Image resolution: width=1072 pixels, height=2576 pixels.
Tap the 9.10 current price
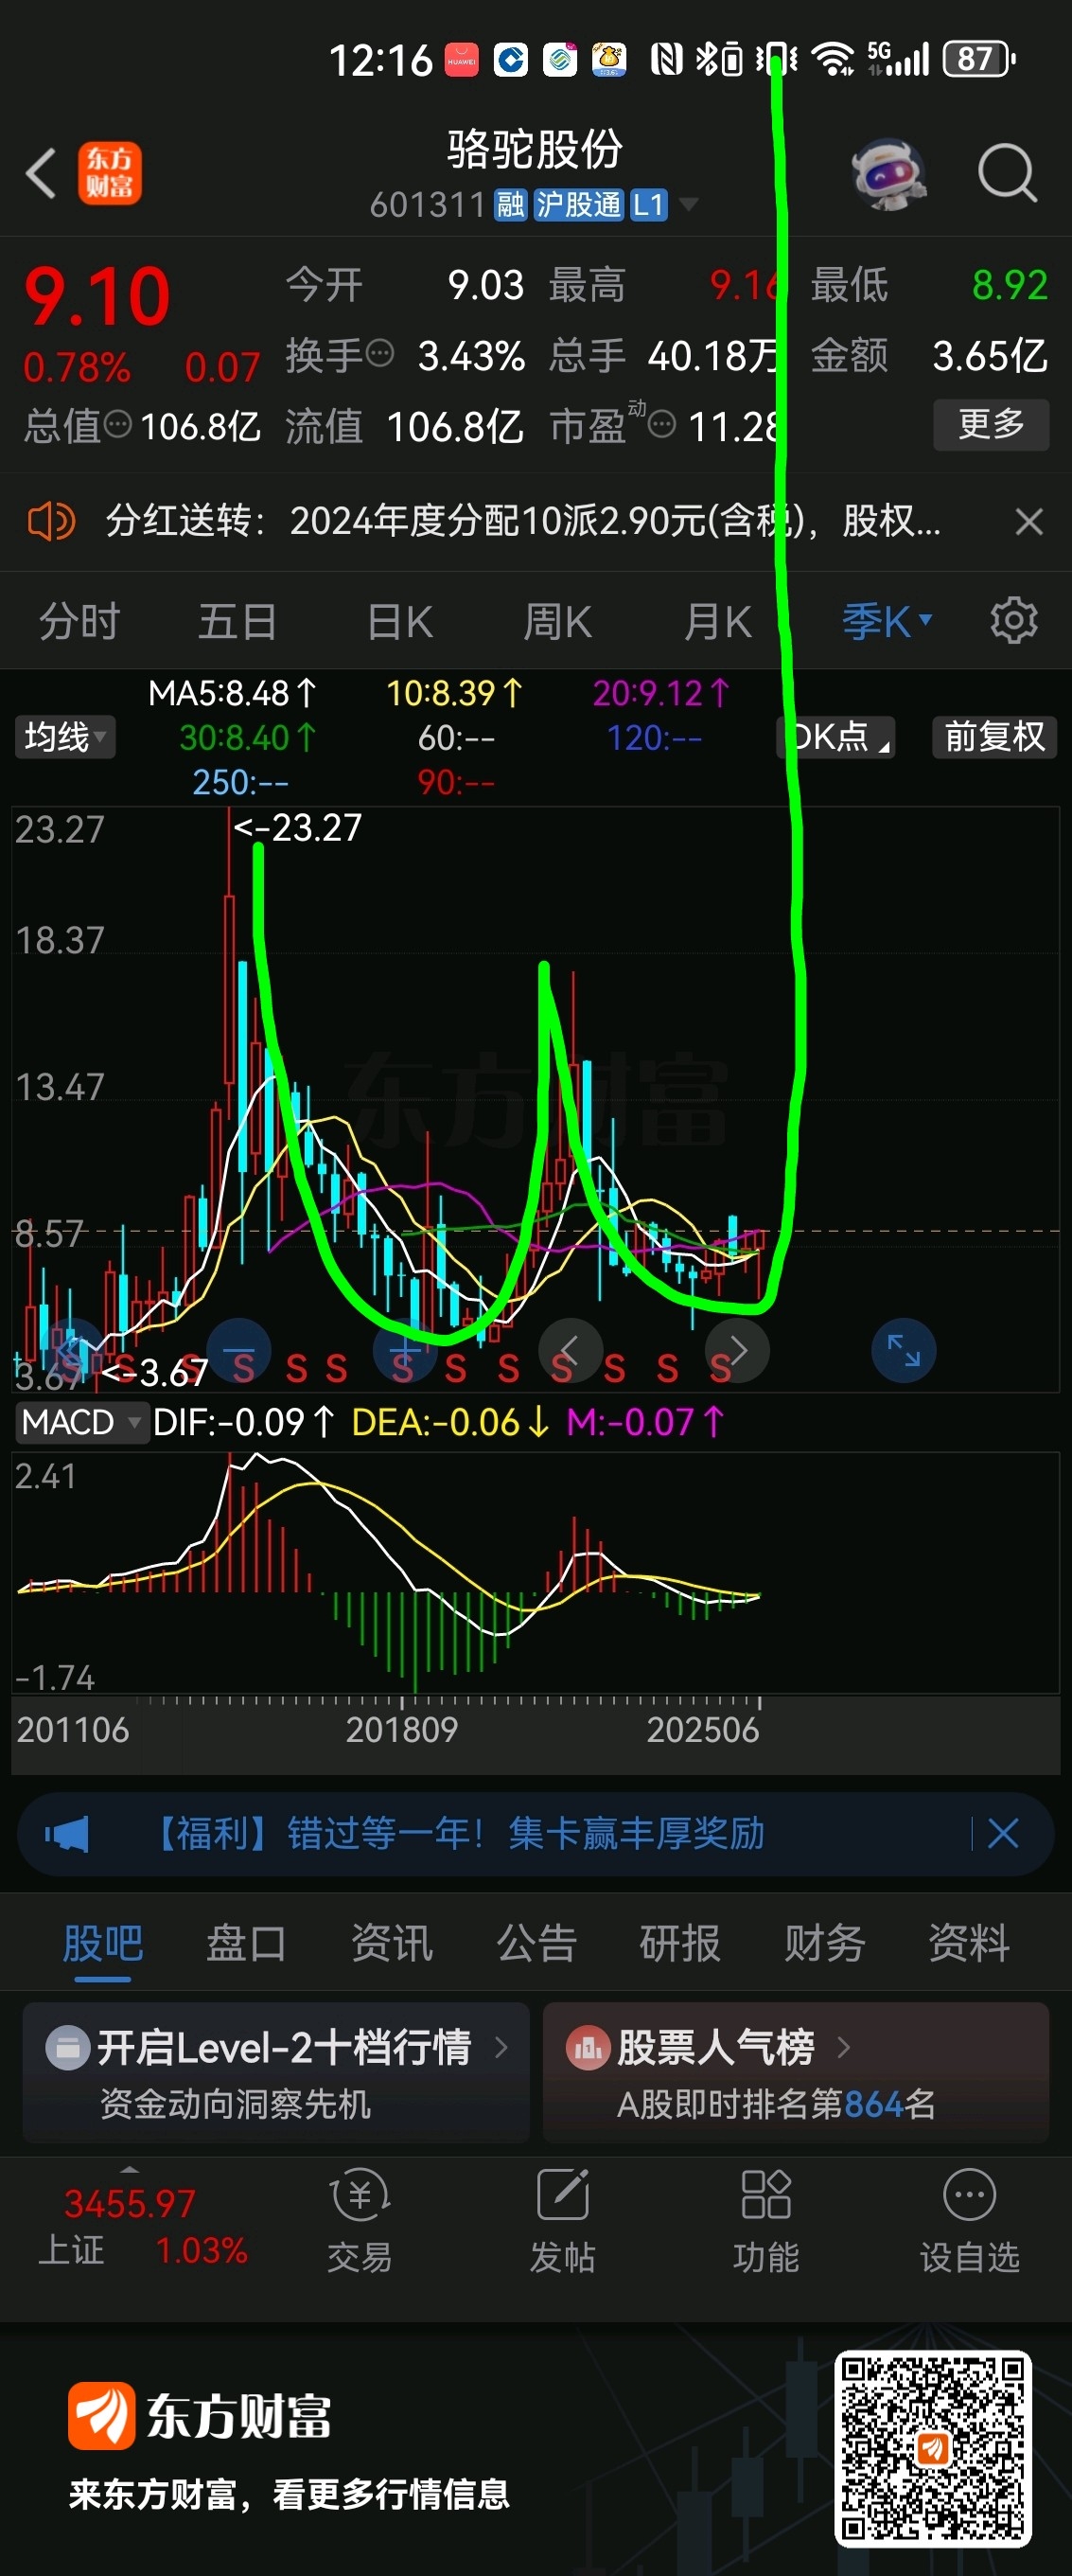click(96, 297)
